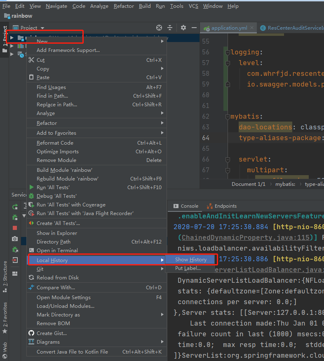Fold the servlet: block at line 66
This screenshot has height=361, width=324.
228,159
